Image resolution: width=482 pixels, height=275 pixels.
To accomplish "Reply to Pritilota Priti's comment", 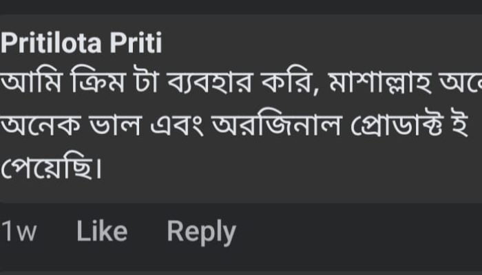I will click(x=201, y=232).
